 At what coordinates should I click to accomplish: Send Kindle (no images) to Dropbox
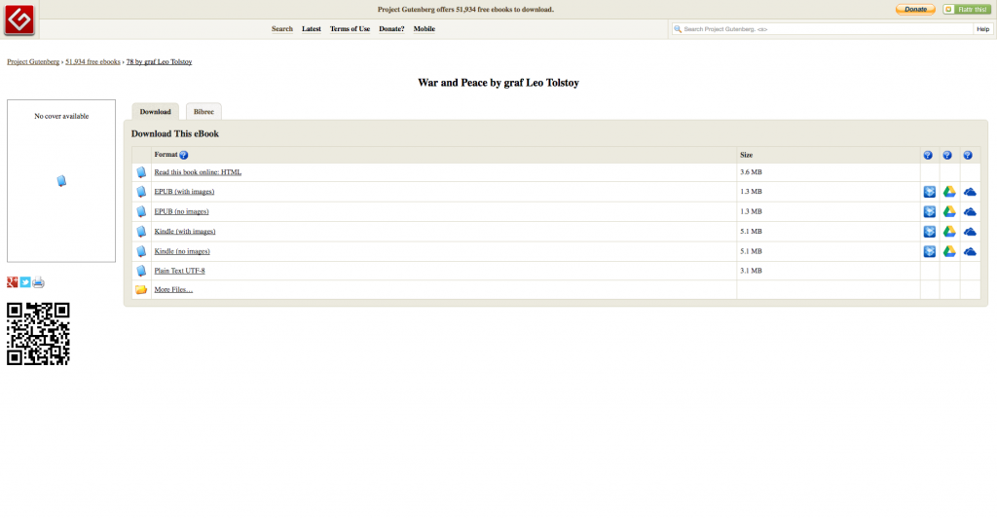point(930,251)
